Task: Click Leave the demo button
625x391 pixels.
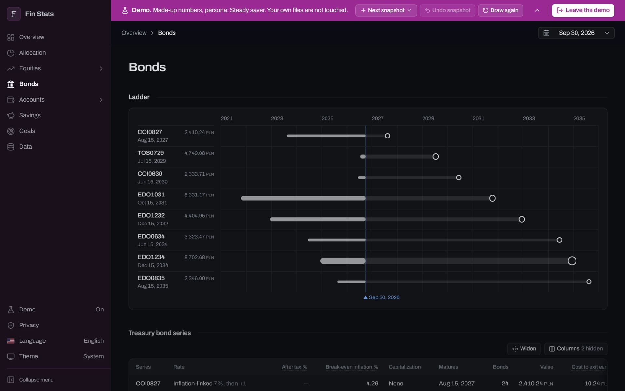Action: pyautogui.click(x=583, y=10)
